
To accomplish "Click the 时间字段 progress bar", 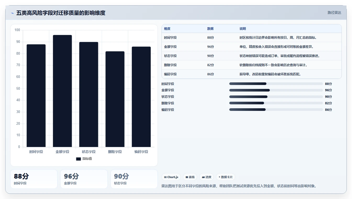I will coord(276,84).
